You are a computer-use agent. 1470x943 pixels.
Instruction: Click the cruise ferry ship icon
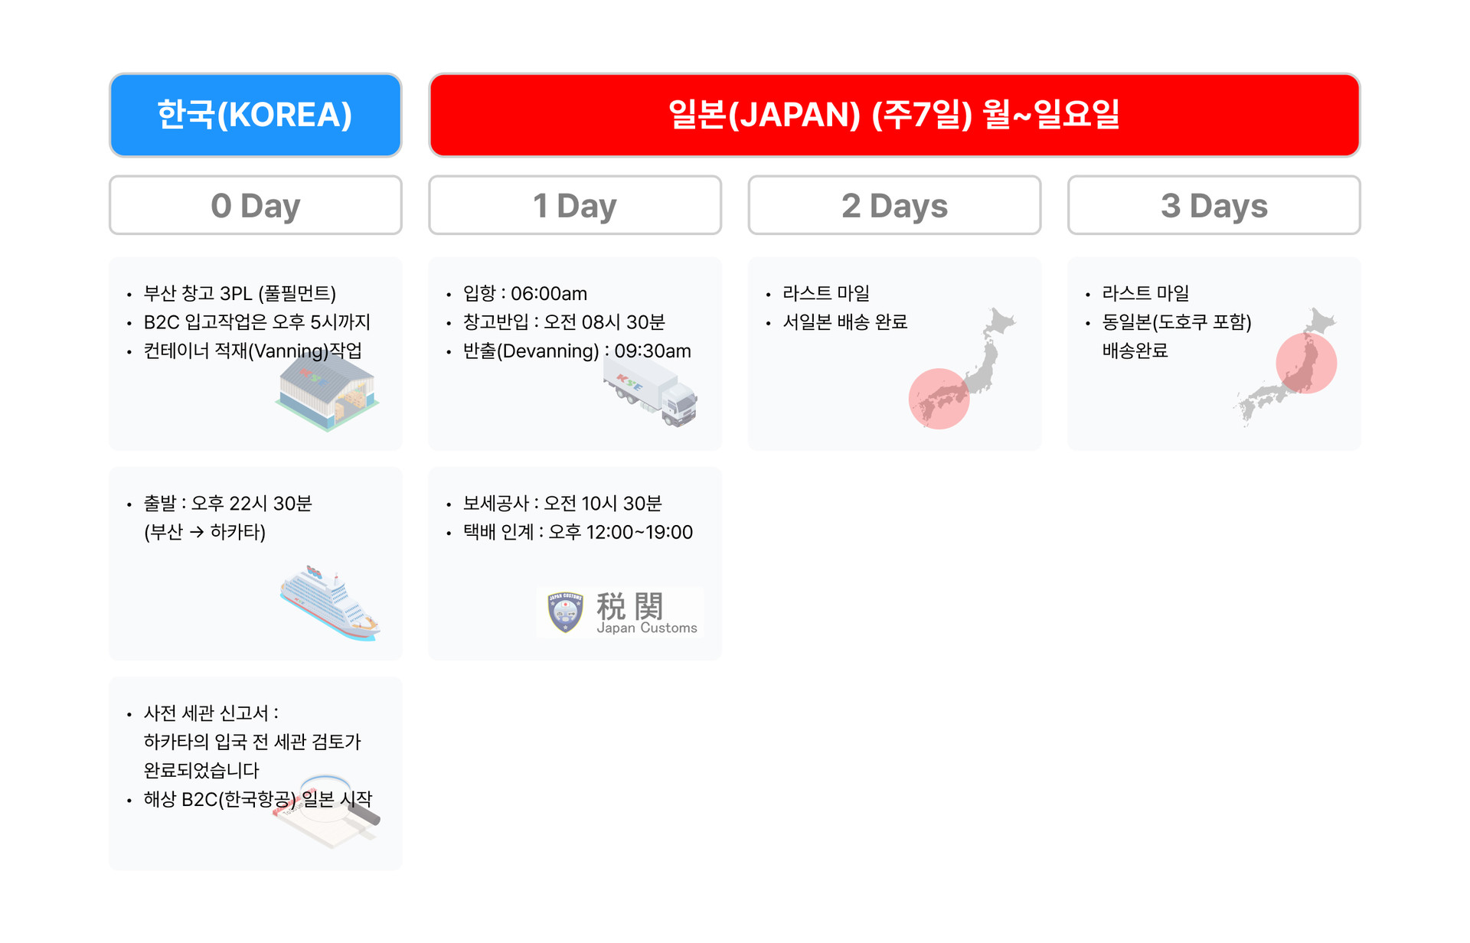coord(330,603)
